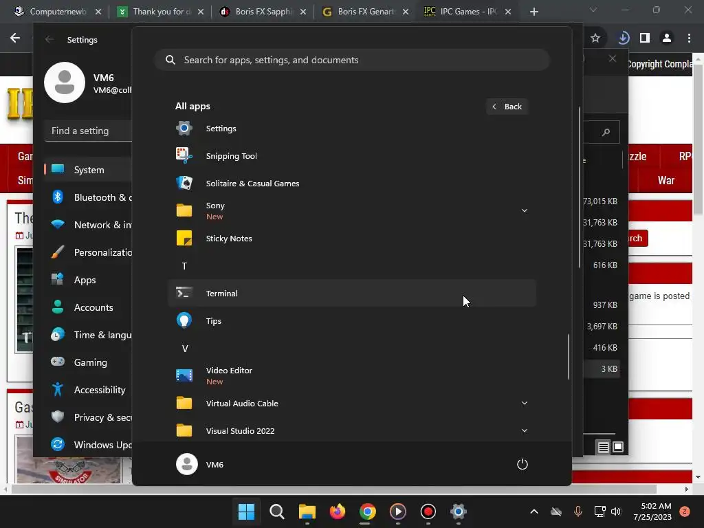Open Sticky Notes app
This screenshot has width=704, height=528.
(351, 239)
